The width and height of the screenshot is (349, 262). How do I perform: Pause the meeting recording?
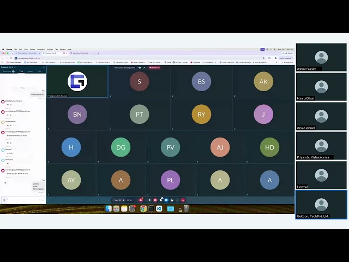(x=120, y=200)
